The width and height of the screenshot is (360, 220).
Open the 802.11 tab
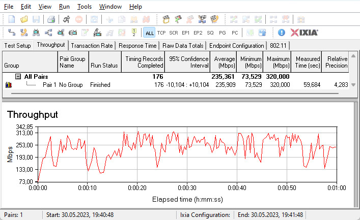[x=278, y=46]
